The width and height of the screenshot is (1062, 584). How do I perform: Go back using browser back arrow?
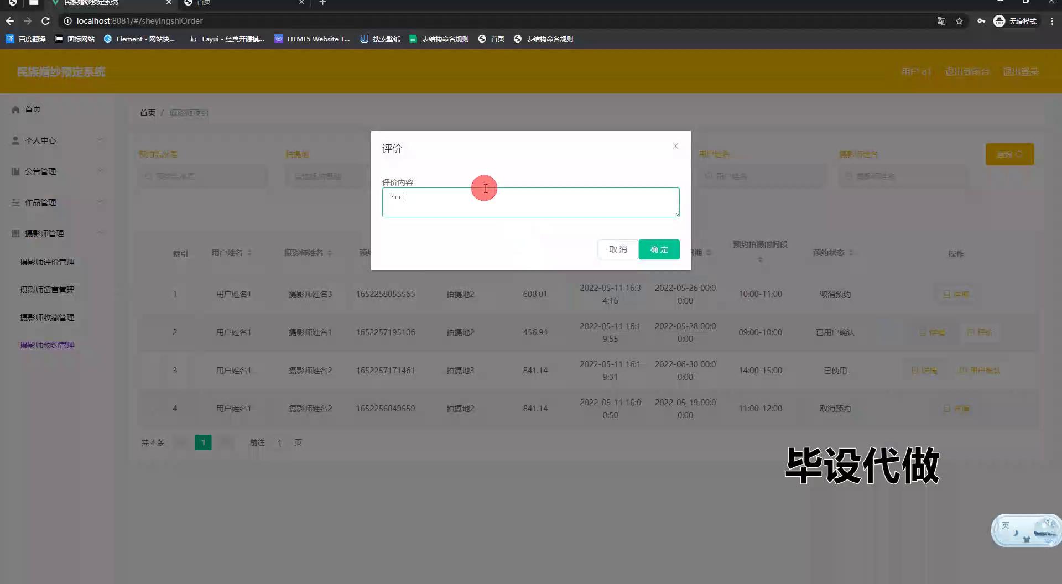10,21
